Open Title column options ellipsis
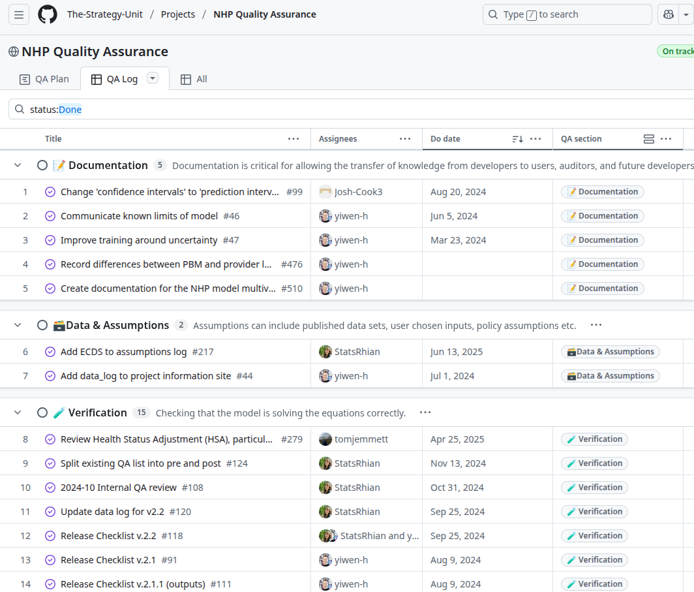This screenshot has width=694, height=592. tap(294, 139)
